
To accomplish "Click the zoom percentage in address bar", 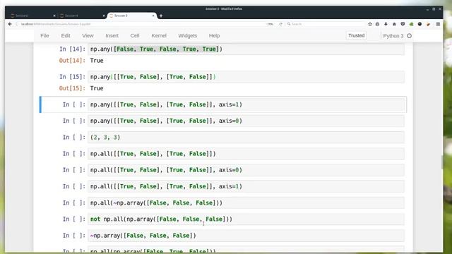I will pos(270,24).
